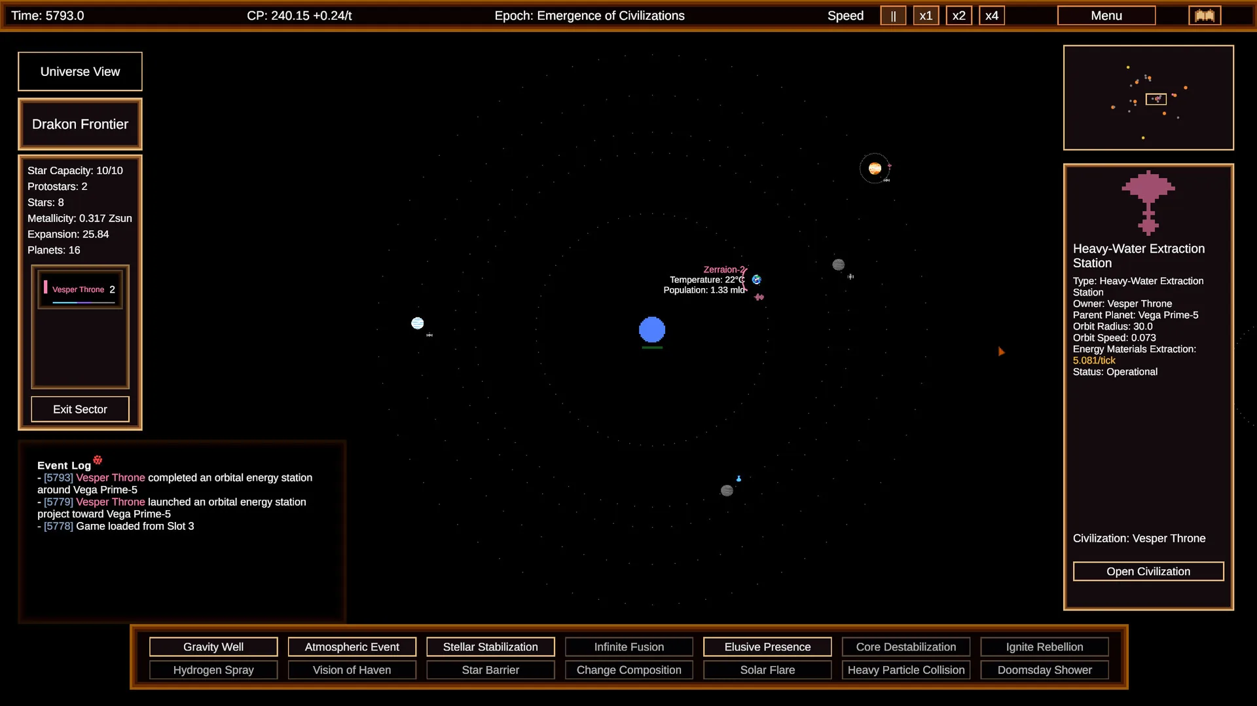Viewport: 1257px width, 706px height.
Task: Click the Exit Sector button
Action: 80,409
